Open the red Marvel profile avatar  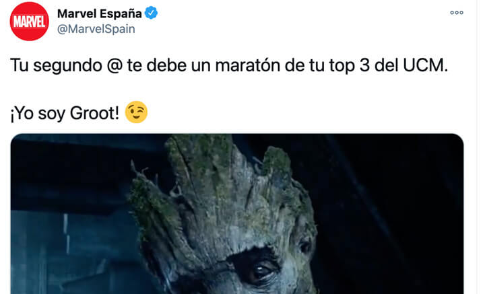(30, 22)
